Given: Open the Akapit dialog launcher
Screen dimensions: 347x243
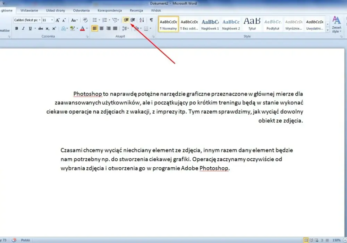Looking at the screenshot, I should pyautogui.click(x=153, y=36).
